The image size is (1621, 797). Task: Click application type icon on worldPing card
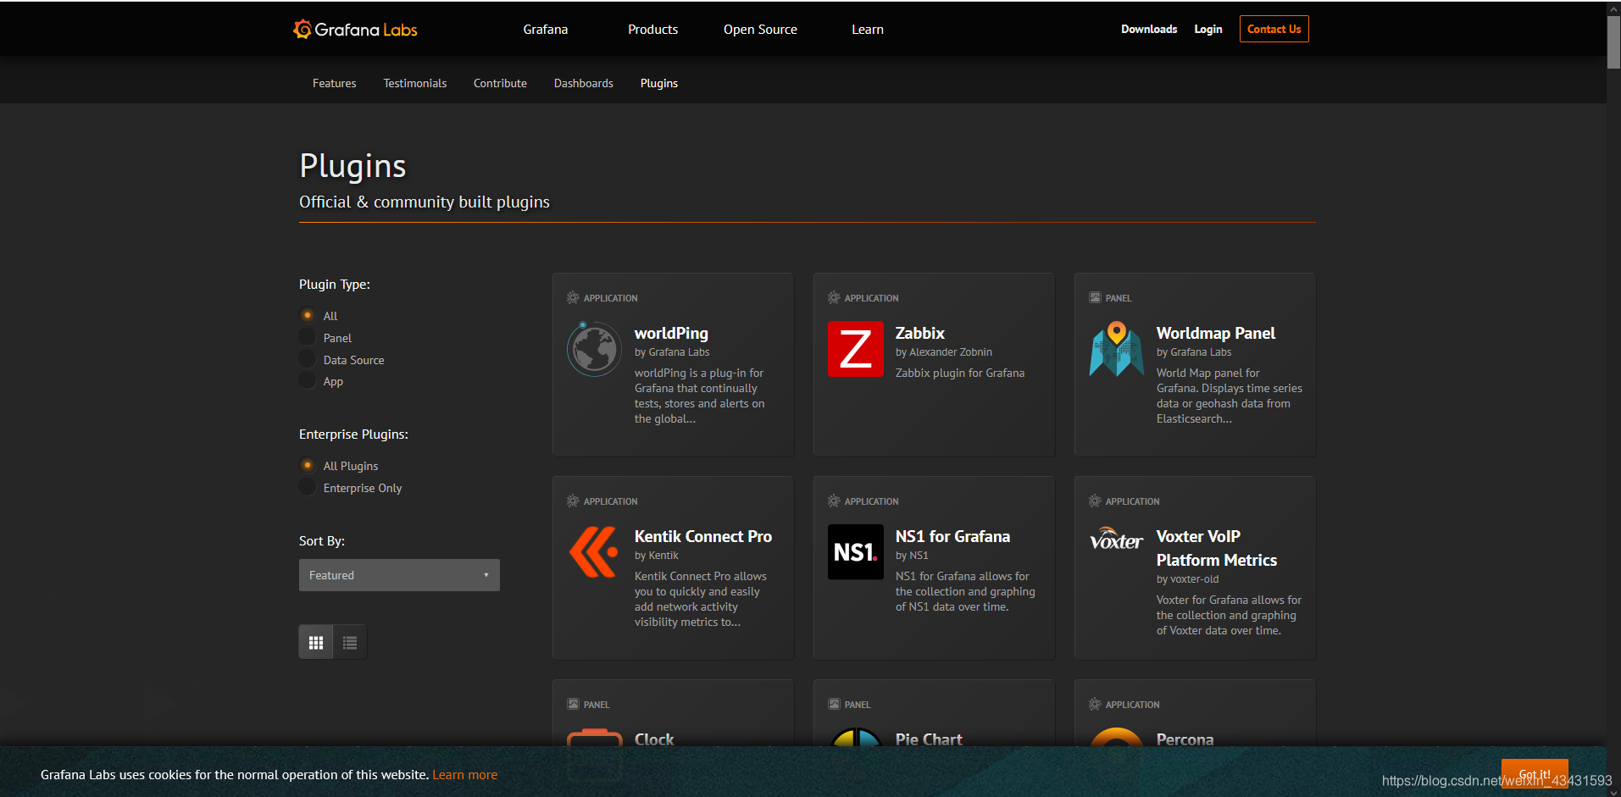(x=573, y=298)
